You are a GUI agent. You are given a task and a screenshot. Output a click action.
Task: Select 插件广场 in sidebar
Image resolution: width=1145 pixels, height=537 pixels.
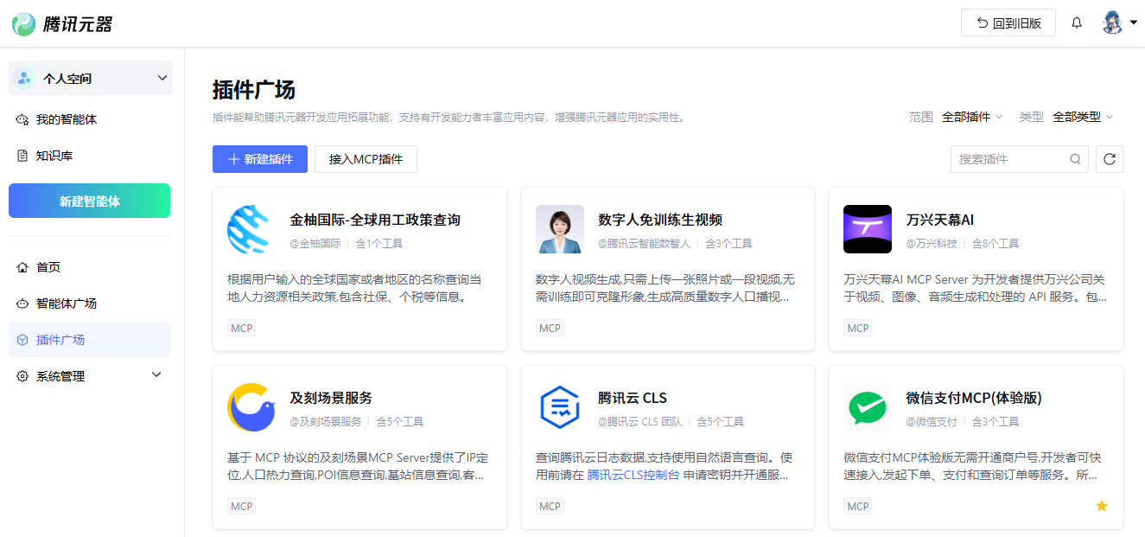[89, 340]
